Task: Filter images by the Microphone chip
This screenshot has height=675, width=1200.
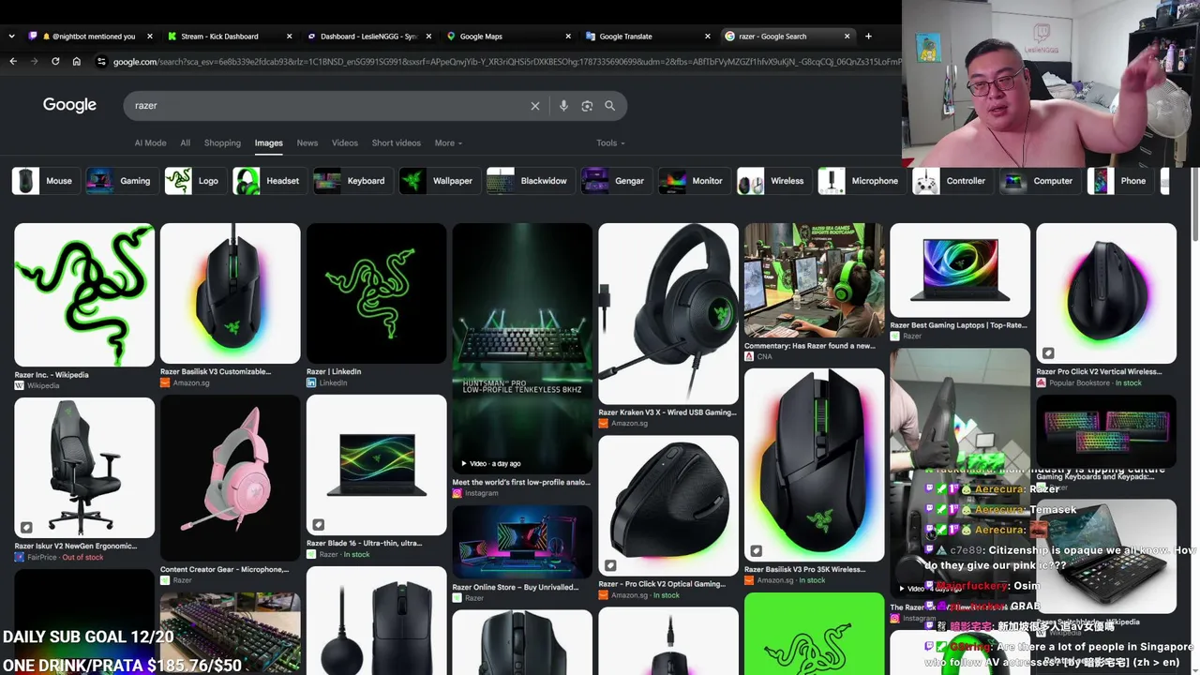Action: tap(860, 181)
